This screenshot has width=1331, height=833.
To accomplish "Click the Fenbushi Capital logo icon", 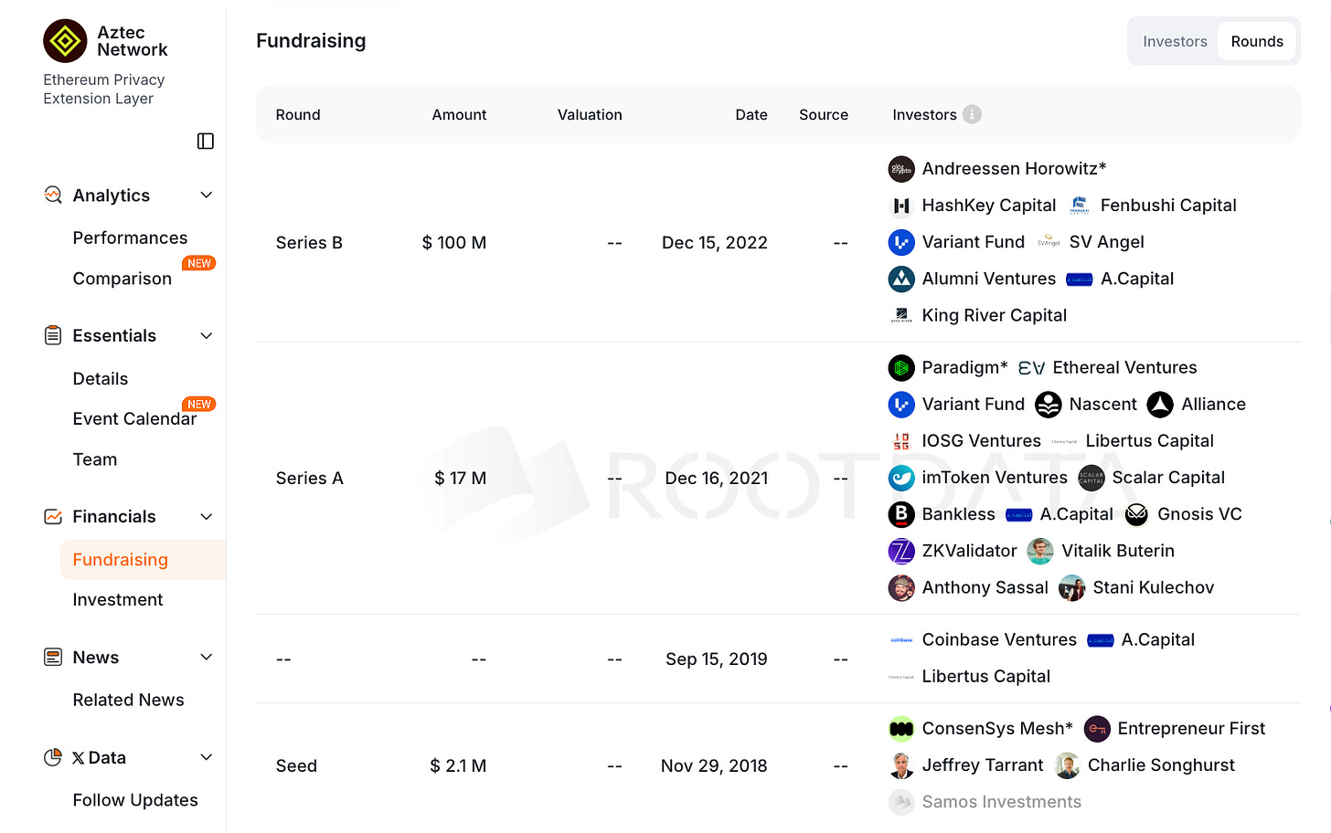I will (1080, 206).
